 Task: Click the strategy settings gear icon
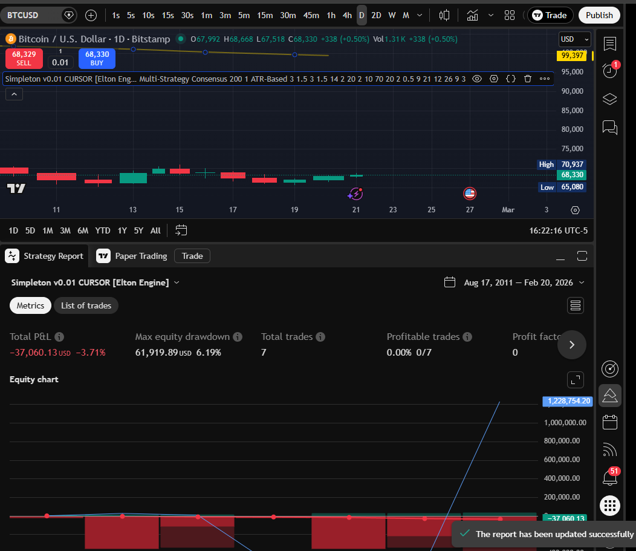point(494,79)
